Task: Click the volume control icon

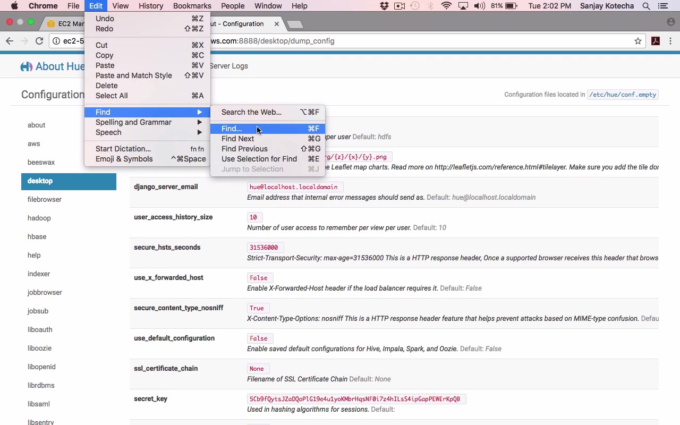Action: 479,6
